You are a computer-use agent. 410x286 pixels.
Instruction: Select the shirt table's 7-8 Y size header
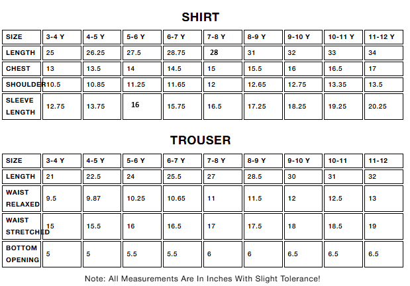click(x=216, y=37)
